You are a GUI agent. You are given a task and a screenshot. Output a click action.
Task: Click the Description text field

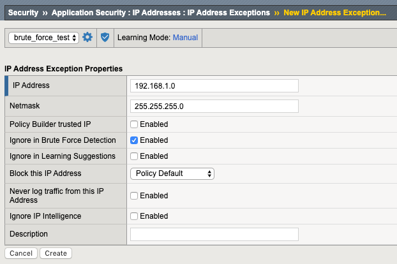pos(214,235)
